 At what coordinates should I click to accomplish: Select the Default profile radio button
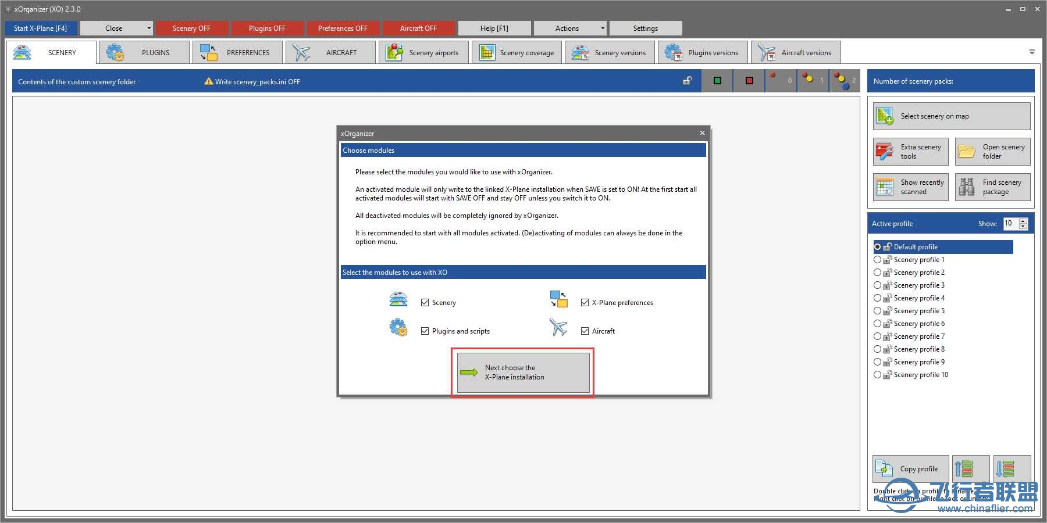click(877, 247)
